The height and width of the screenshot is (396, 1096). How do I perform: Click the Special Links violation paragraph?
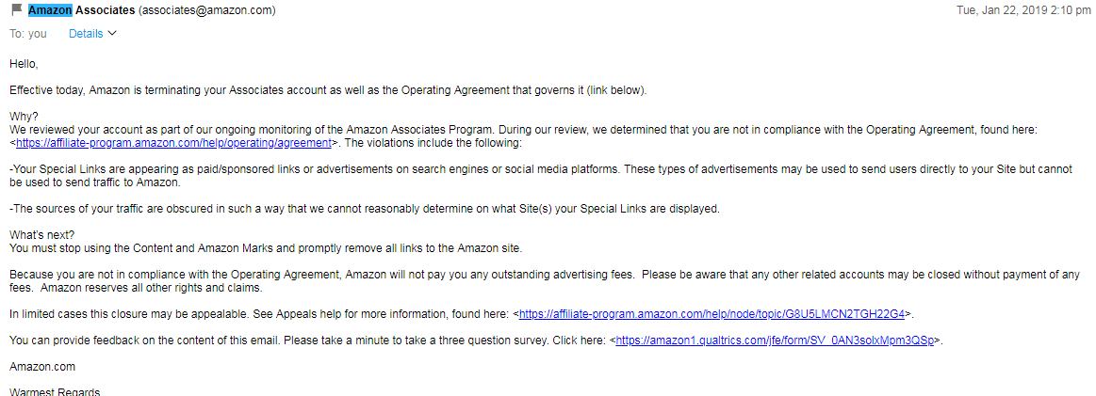(540, 176)
